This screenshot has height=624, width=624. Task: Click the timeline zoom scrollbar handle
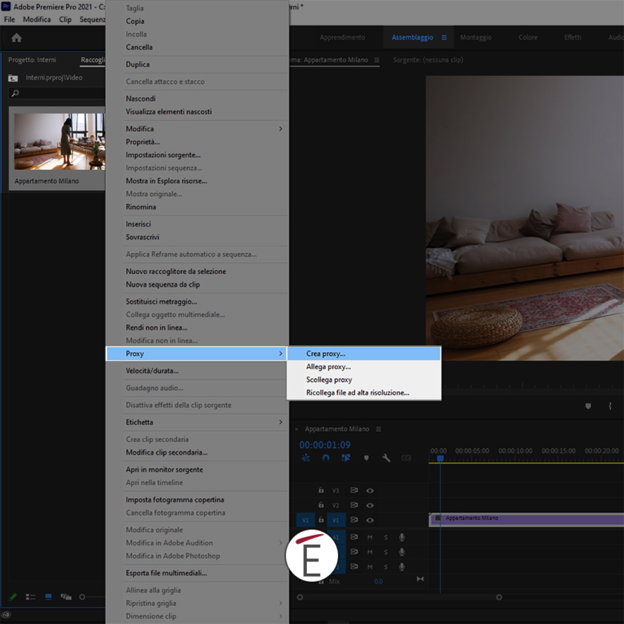[499, 597]
